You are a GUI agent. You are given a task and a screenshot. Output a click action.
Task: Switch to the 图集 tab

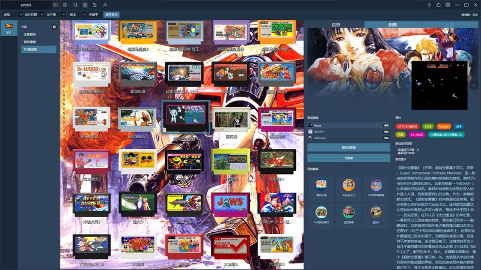(x=393, y=25)
